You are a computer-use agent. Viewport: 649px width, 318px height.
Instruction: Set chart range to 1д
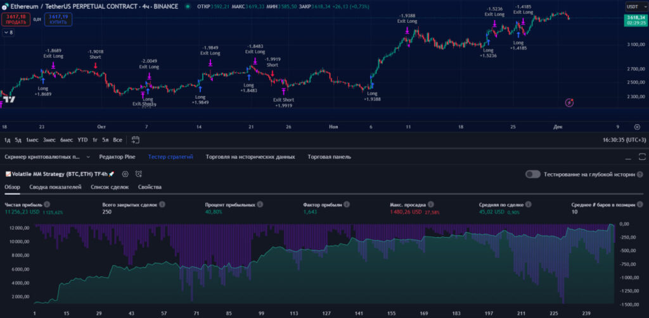(x=7, y=140)
